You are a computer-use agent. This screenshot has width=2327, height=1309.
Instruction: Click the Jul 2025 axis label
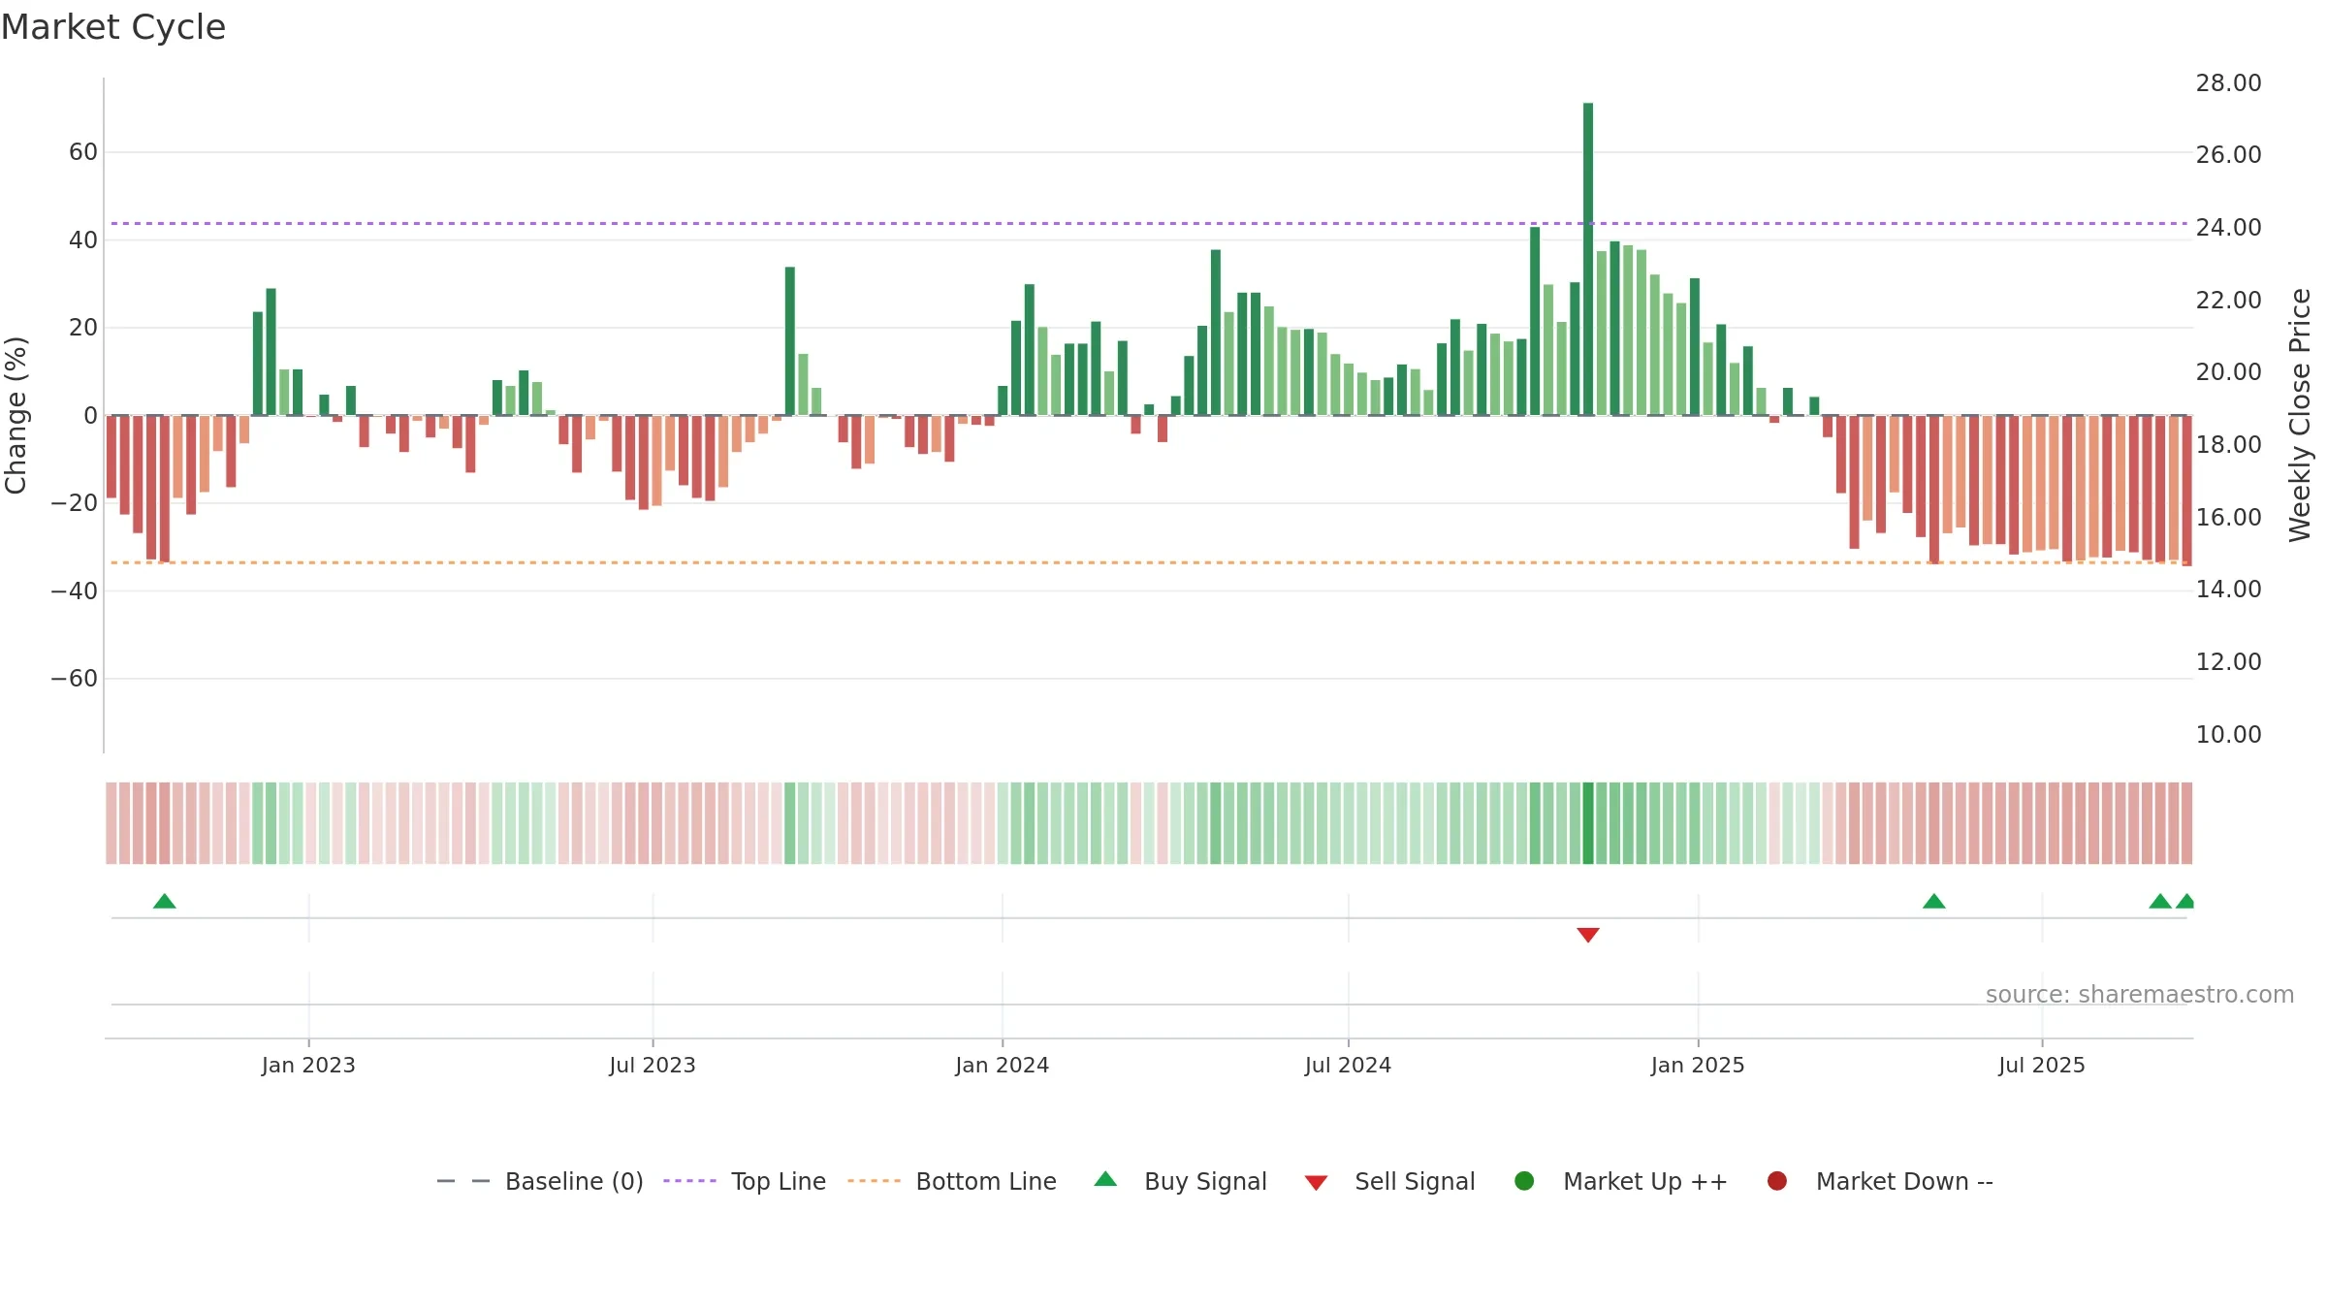(2042, 1065)
